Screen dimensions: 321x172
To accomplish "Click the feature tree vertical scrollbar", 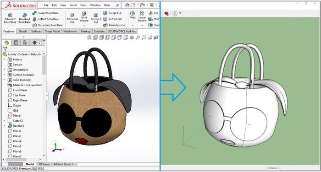I will pyautogui.click(x=44, y=65).
